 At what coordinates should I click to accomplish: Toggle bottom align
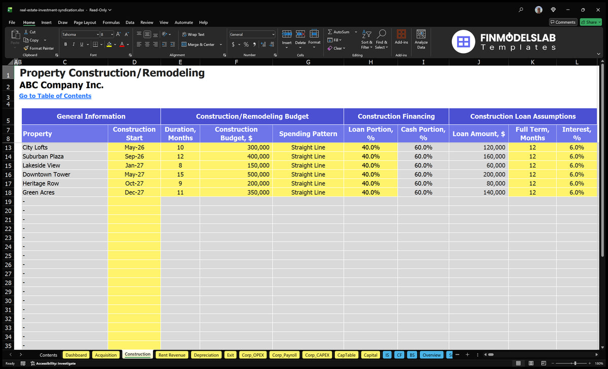[155, 34]
